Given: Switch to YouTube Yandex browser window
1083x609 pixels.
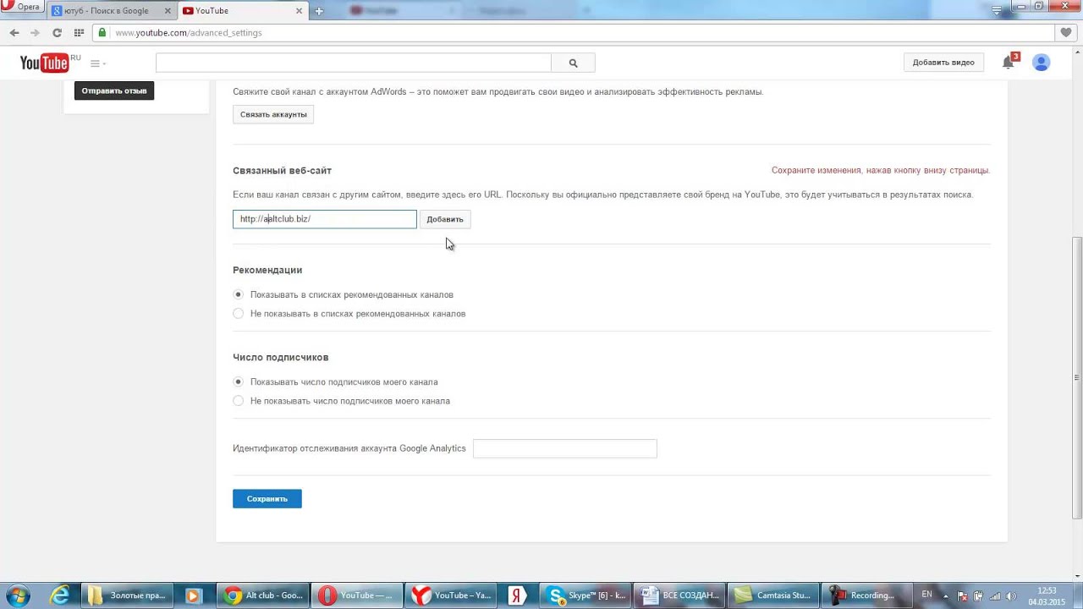Looking at the screenshot, I should [452, 595].
